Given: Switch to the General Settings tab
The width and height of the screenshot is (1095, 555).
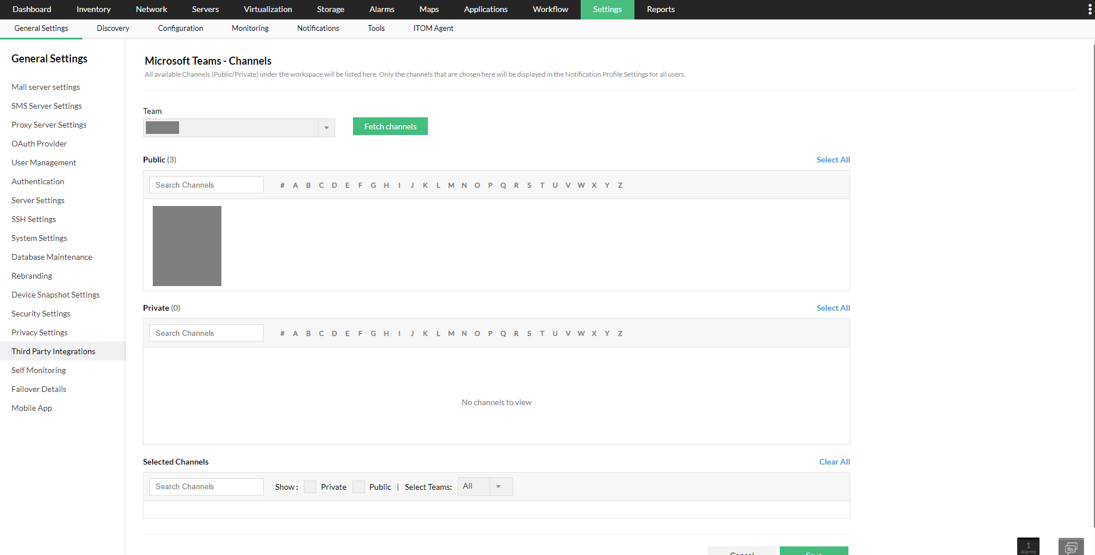Looking at the screenshot, I should (41, 29).
